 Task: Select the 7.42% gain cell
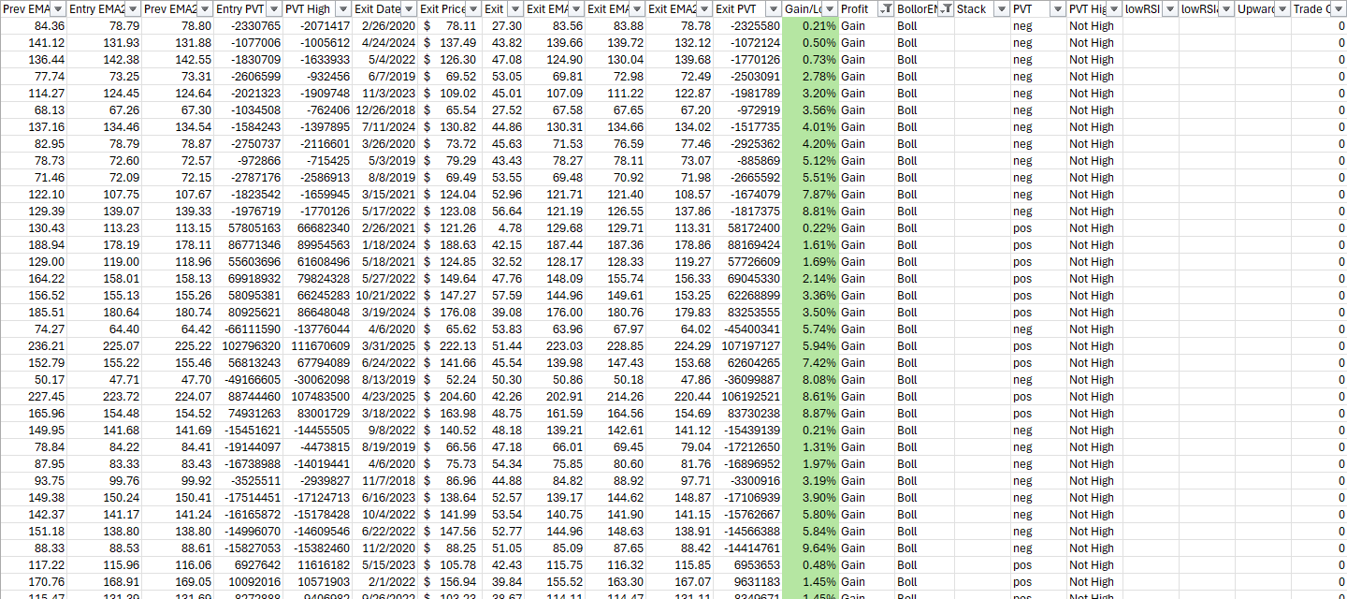pyautogui.click(x=811, y=363)
